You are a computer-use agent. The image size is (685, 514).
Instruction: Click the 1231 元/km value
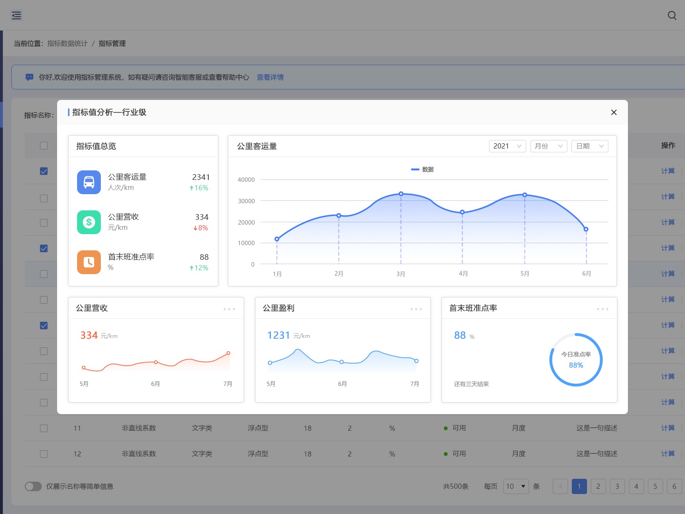(289, 336)
